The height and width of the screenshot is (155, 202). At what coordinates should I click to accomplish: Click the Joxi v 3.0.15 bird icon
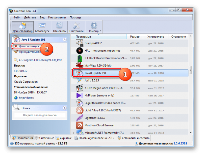tap(80, 80)
